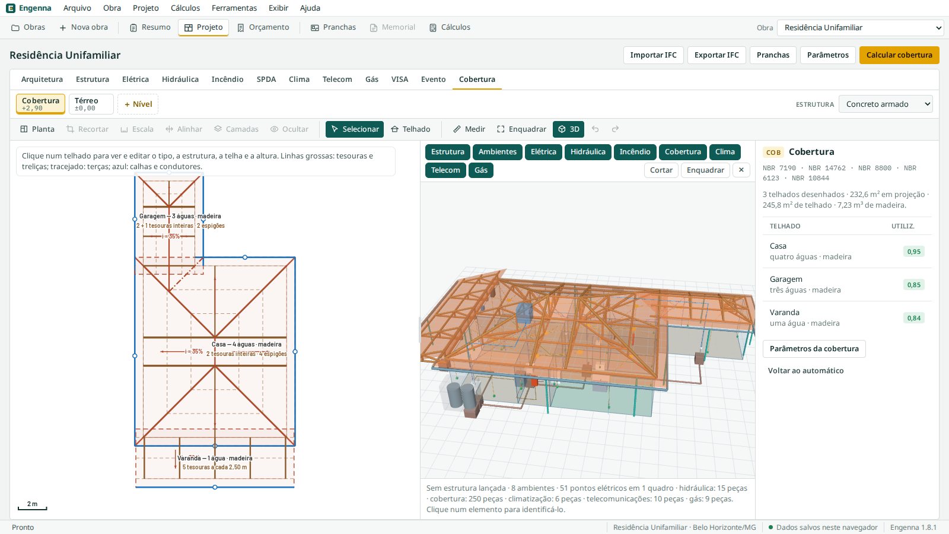Switch to the Arquitetura tab

(x=42, y=80)
